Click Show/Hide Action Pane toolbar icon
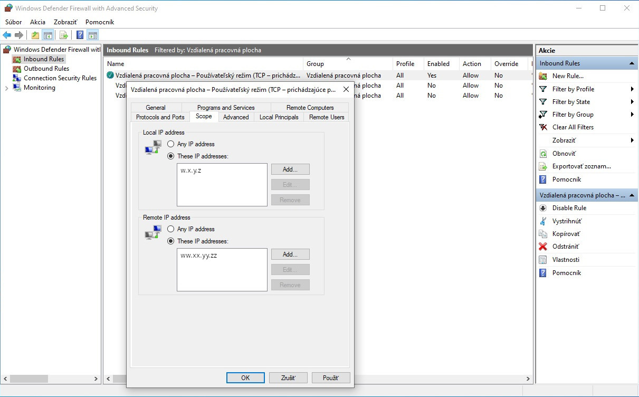 coord(93,35)
